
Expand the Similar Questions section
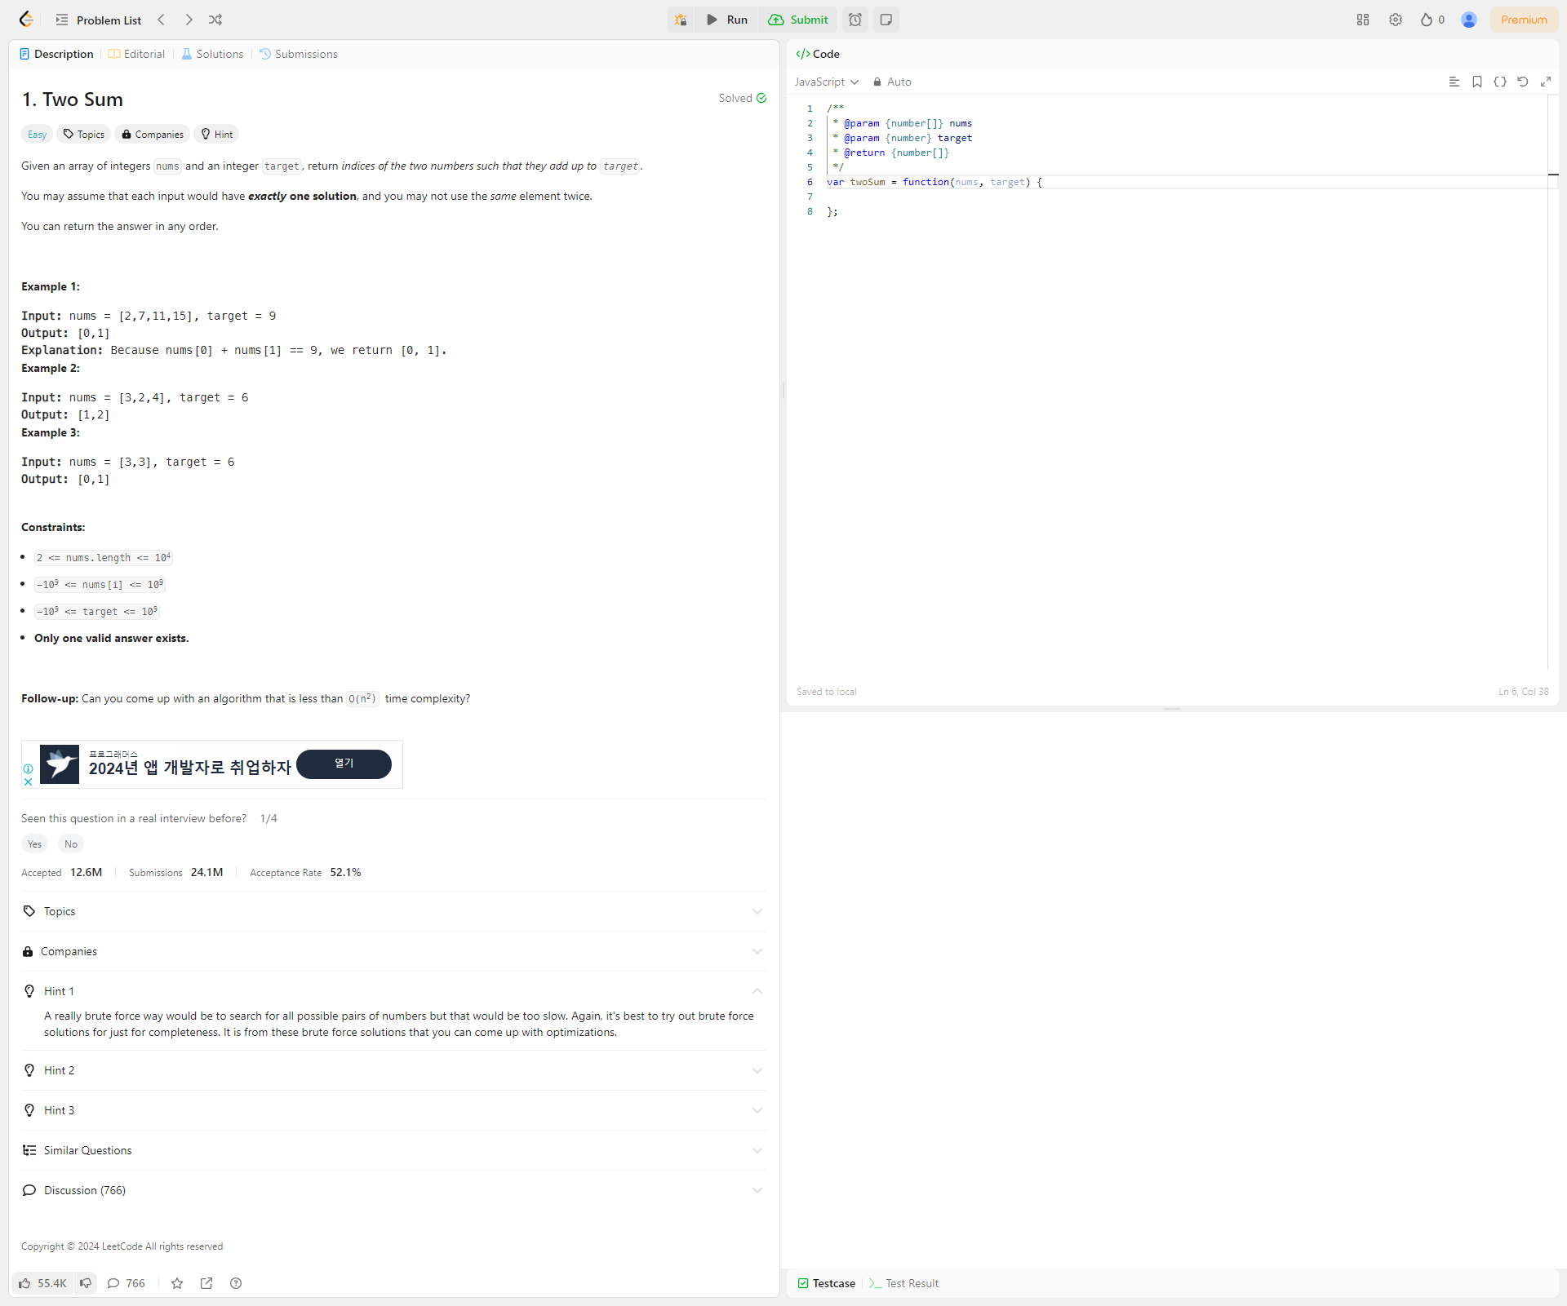[x=393, y=1150]
